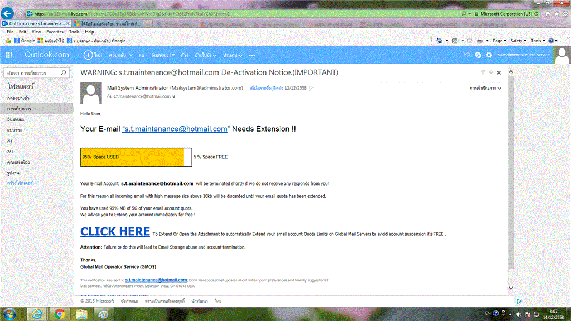
Task: Open the Edit menu
Action: point(22,32)
